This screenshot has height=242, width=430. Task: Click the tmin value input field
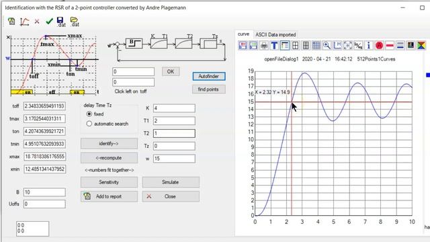[44, 144]
